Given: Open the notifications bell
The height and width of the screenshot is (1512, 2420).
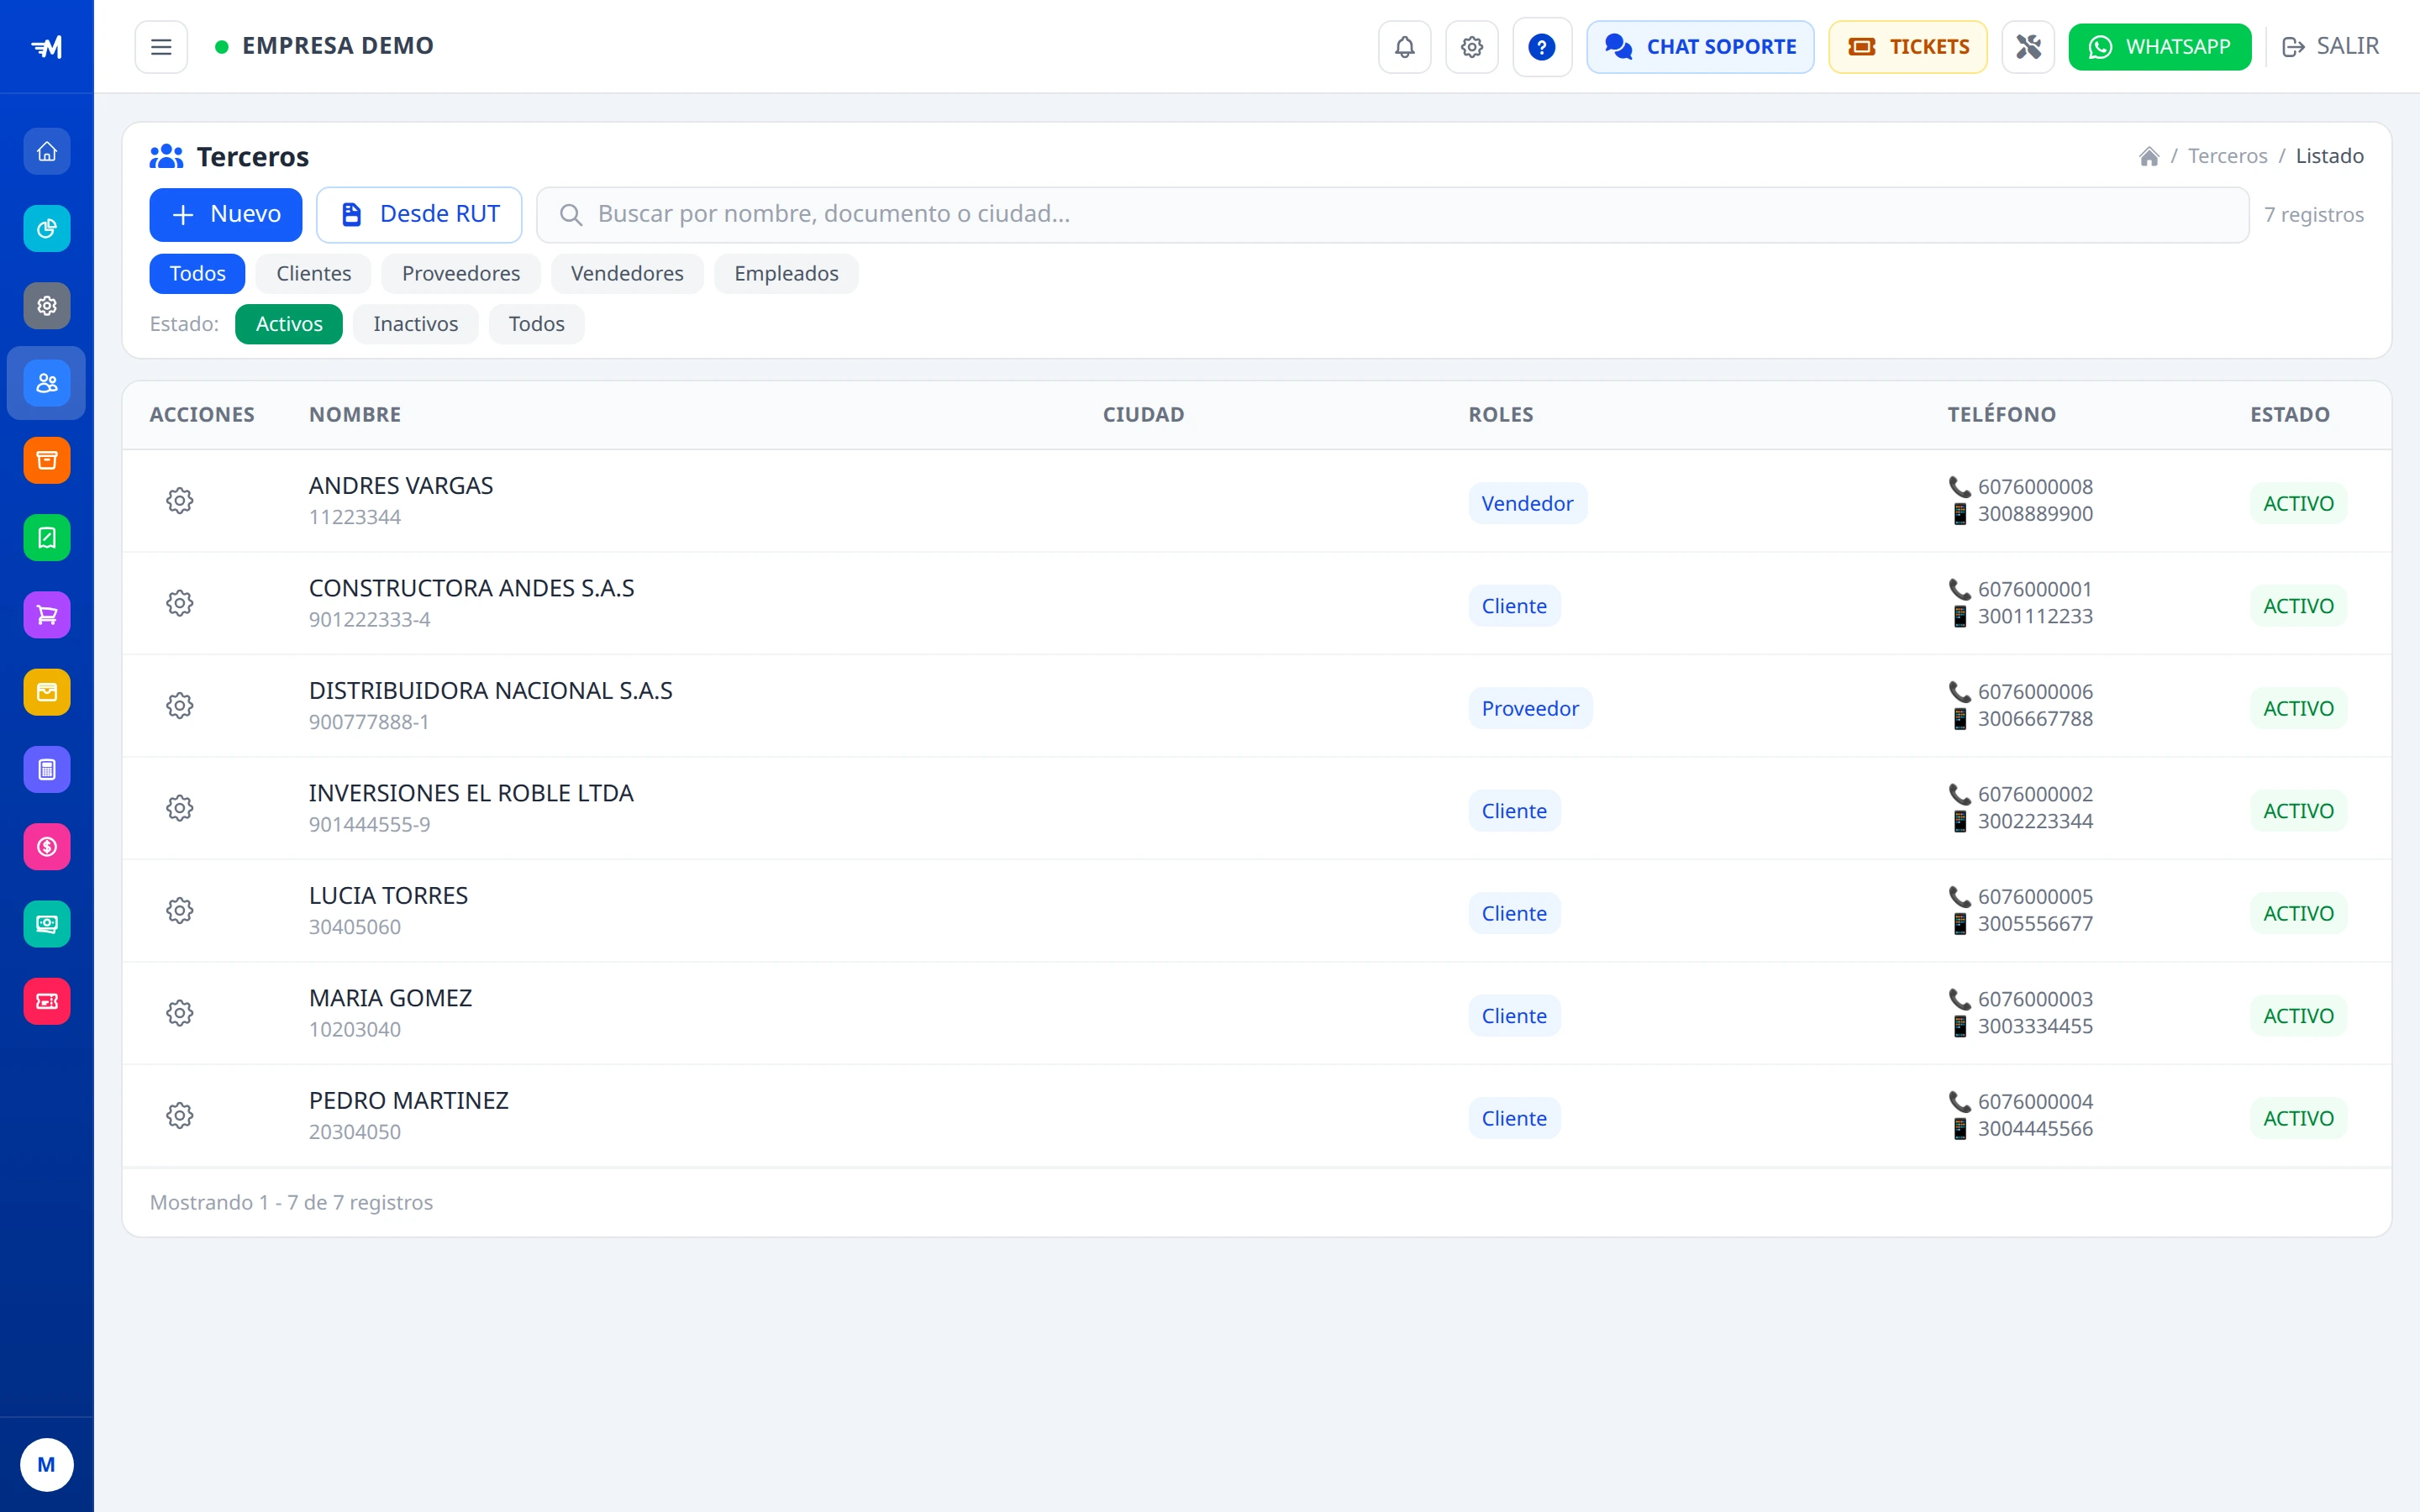Looking at the screenshot, I should 1404,47.
